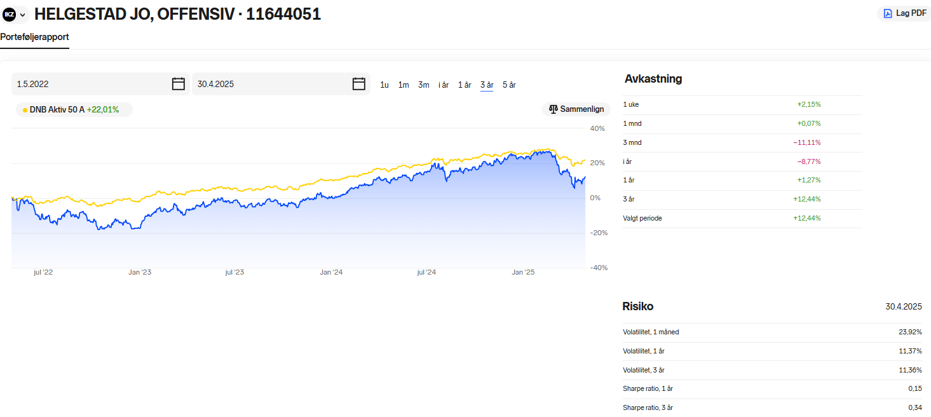Click the PDF document icon

(888, 13)
